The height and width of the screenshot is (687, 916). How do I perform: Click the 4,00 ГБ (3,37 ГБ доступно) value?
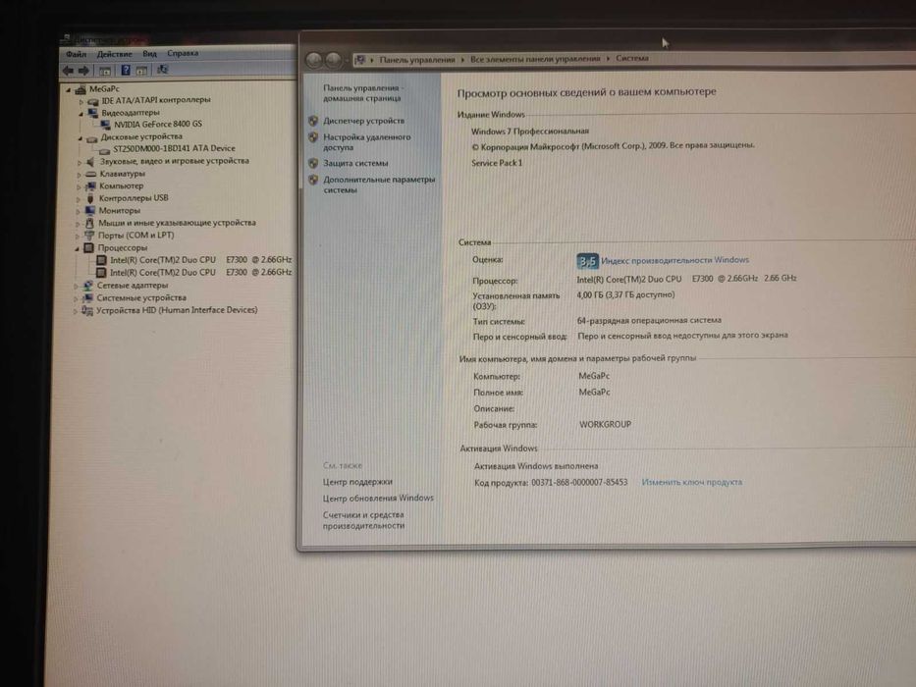625,295
